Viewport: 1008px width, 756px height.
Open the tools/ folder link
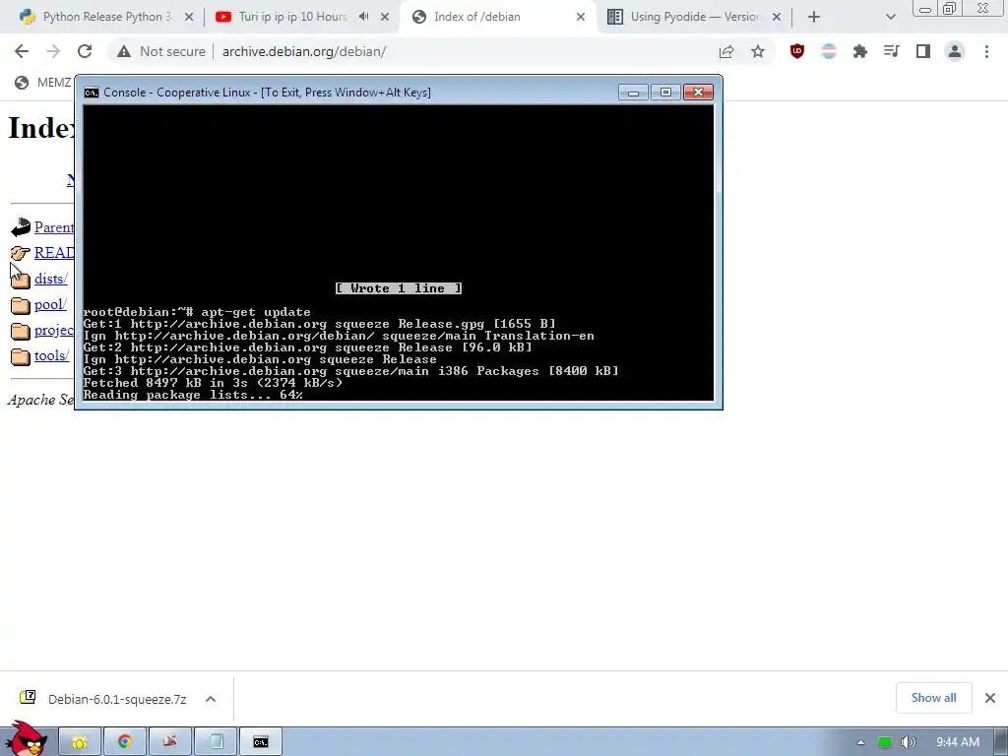pyautogui.click(x=51, y=355)
